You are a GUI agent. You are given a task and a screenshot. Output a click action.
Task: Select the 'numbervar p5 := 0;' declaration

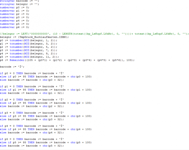click(14, 24)
